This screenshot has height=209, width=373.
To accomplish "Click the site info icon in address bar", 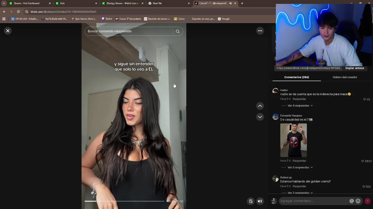I will [x=27, y=12].
